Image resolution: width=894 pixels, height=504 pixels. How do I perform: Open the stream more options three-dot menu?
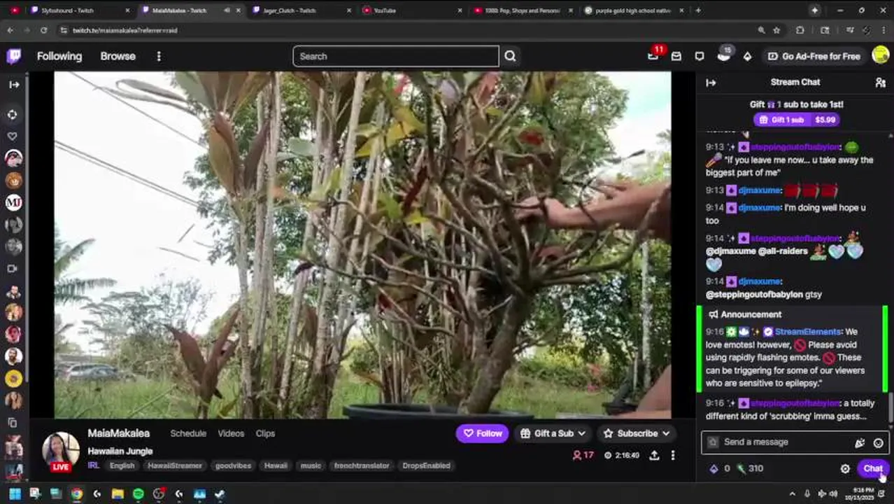click(x=673, y=455)
